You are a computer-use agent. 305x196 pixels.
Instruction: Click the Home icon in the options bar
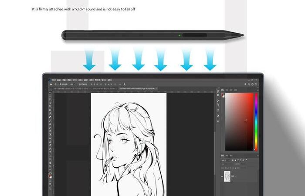(x=51, y=84)
